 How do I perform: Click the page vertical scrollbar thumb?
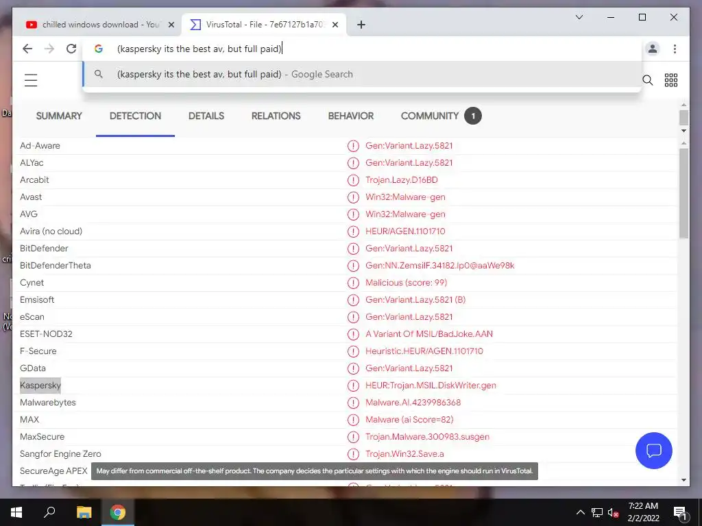(x=683, y=118)
